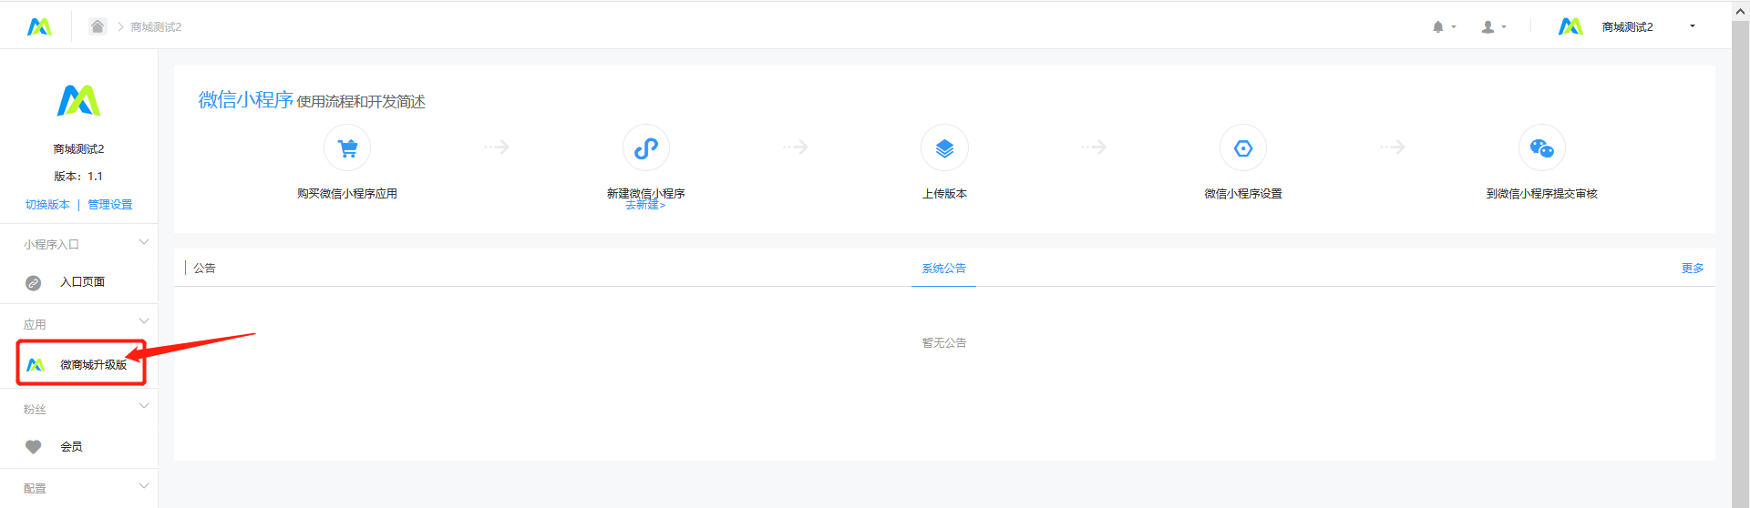Click the 入口页面 link icon in sidebar
The height and width of the screenshot is (508, 1750).
pos(34,283)
